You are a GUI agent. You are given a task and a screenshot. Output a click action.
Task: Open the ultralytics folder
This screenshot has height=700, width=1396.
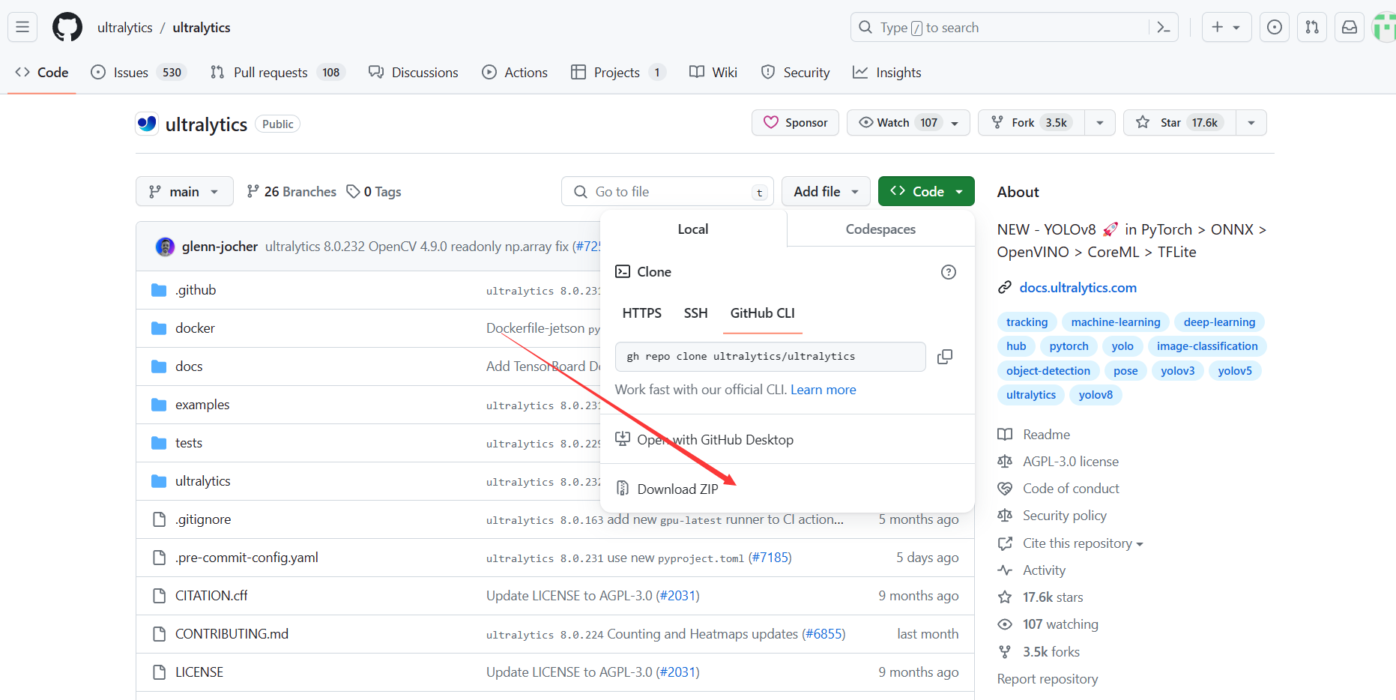pos(203,481)
